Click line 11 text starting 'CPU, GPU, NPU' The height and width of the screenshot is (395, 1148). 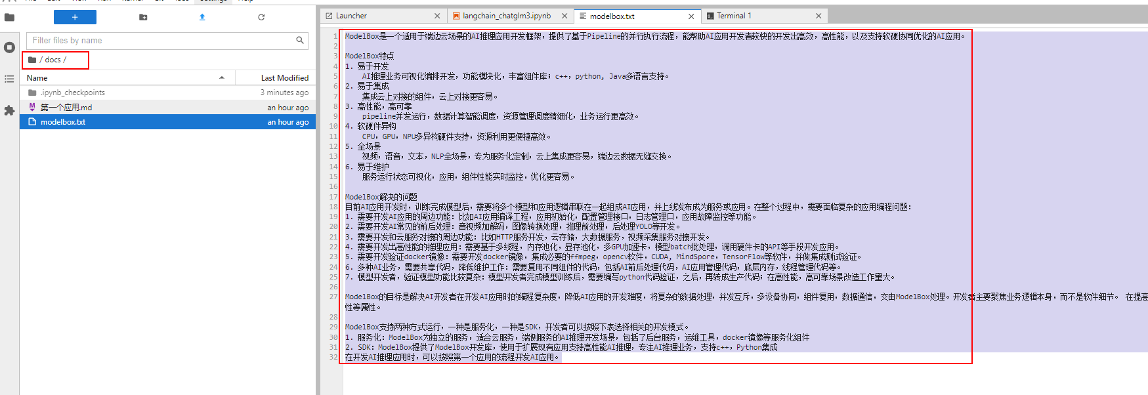[458, 136]
